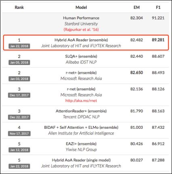Image resolution: width=172 pixels, height=174 pixels.
Task: Click the Jan 05, 2018 date badge
Action: (19, 63)
